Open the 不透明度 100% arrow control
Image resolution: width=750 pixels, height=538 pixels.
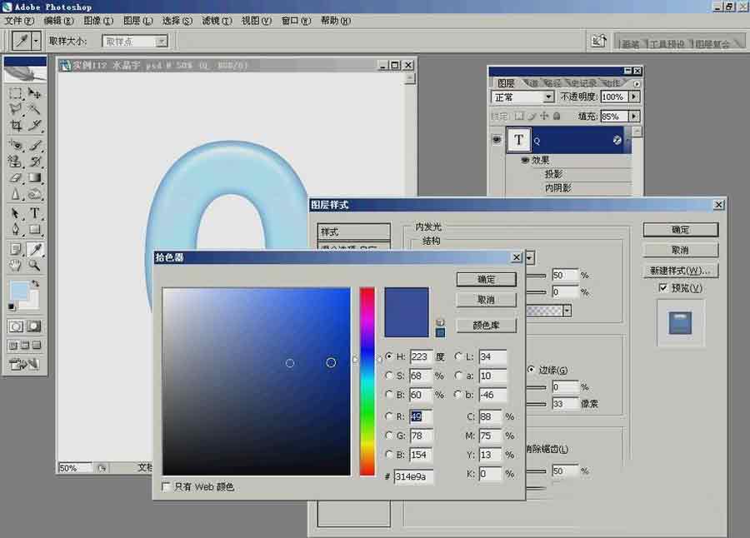(635, 97)
